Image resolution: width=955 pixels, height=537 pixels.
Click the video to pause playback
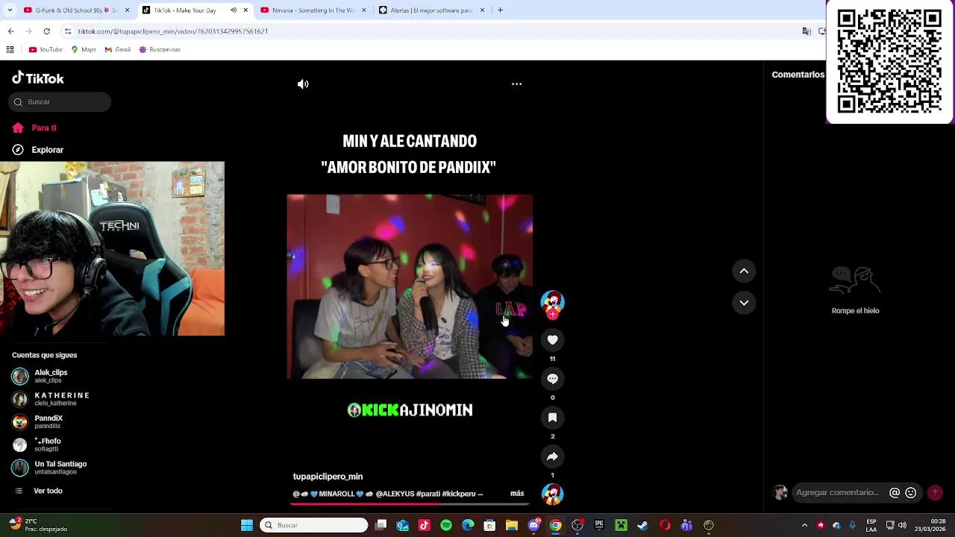pyautogui.click(x=410, y=287)
